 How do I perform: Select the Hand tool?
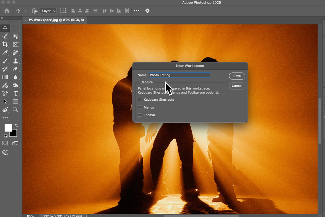point(5,110)
